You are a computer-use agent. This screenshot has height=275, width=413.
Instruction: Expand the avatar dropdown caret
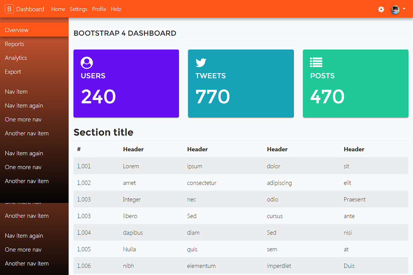point(404,9)
